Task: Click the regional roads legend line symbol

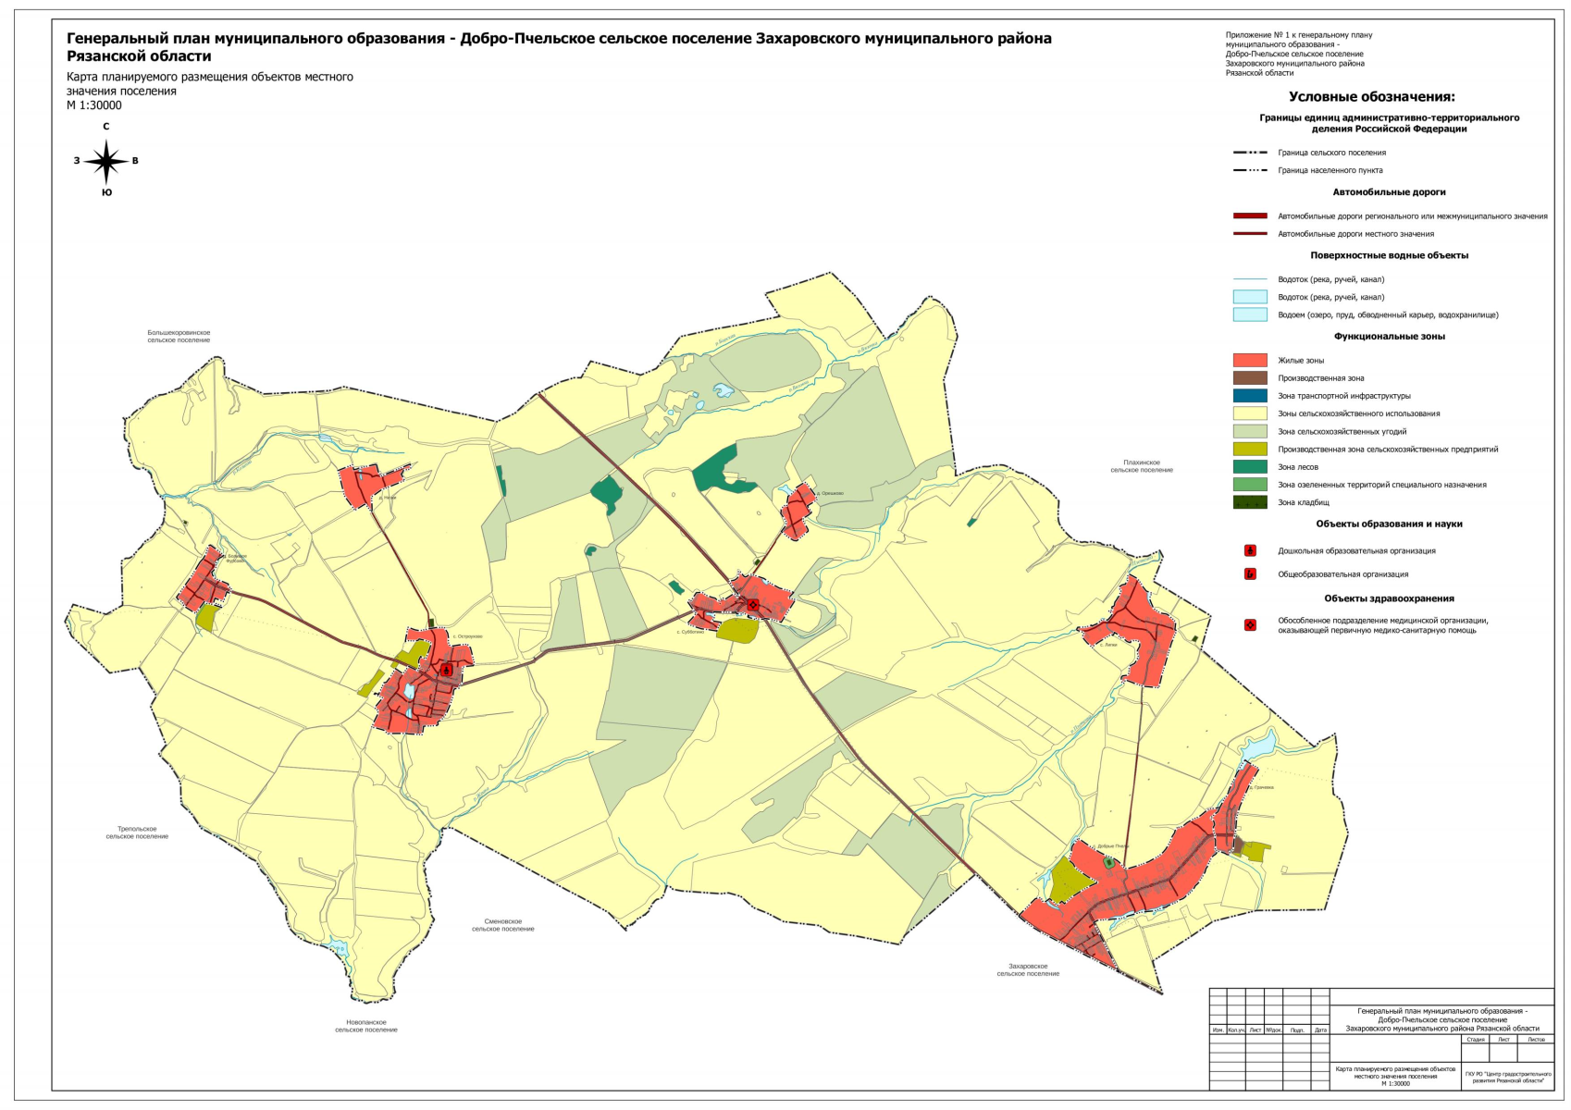Action: tap(1249, 216)
